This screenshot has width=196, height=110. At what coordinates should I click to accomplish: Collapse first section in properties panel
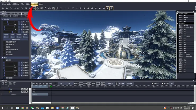(x=178, y=13)
